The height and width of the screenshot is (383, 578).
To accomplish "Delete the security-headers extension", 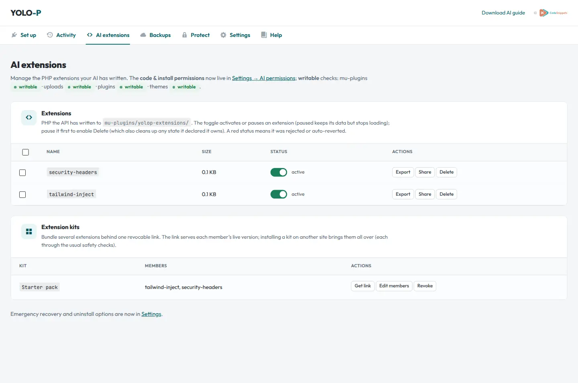I will 446,172.
